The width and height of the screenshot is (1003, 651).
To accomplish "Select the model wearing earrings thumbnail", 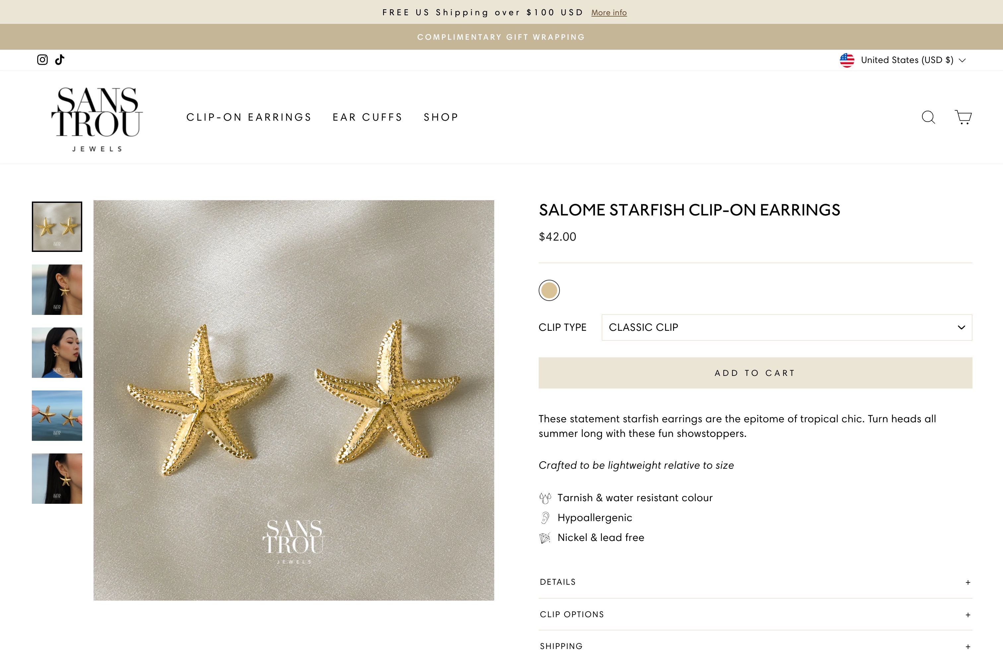I will pos(57,289).
